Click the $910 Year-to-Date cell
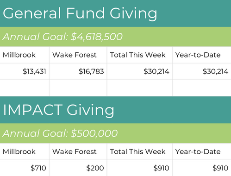 [x=202, y=168]
